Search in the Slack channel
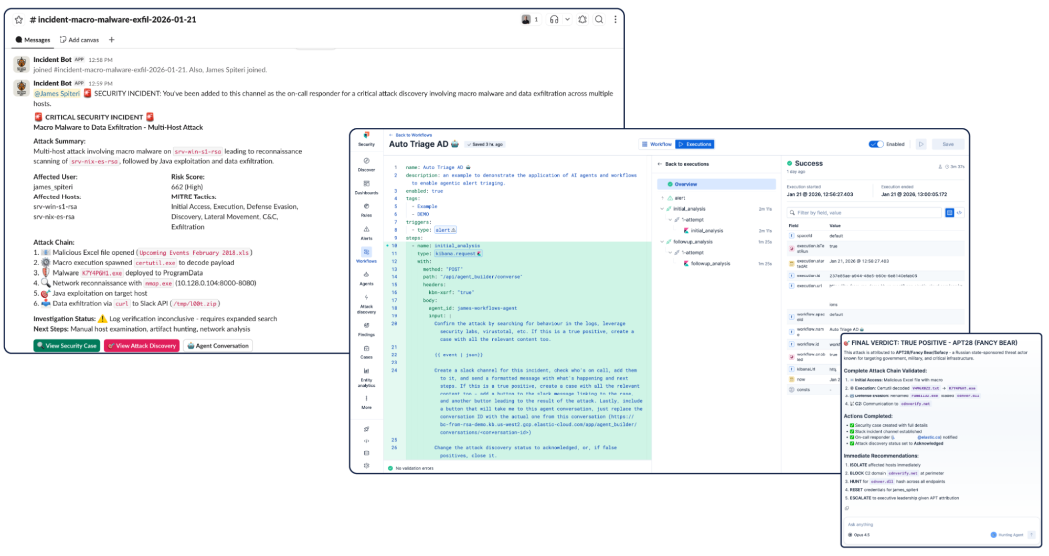This screenshot has height=556, width=1049. [599, 20]
